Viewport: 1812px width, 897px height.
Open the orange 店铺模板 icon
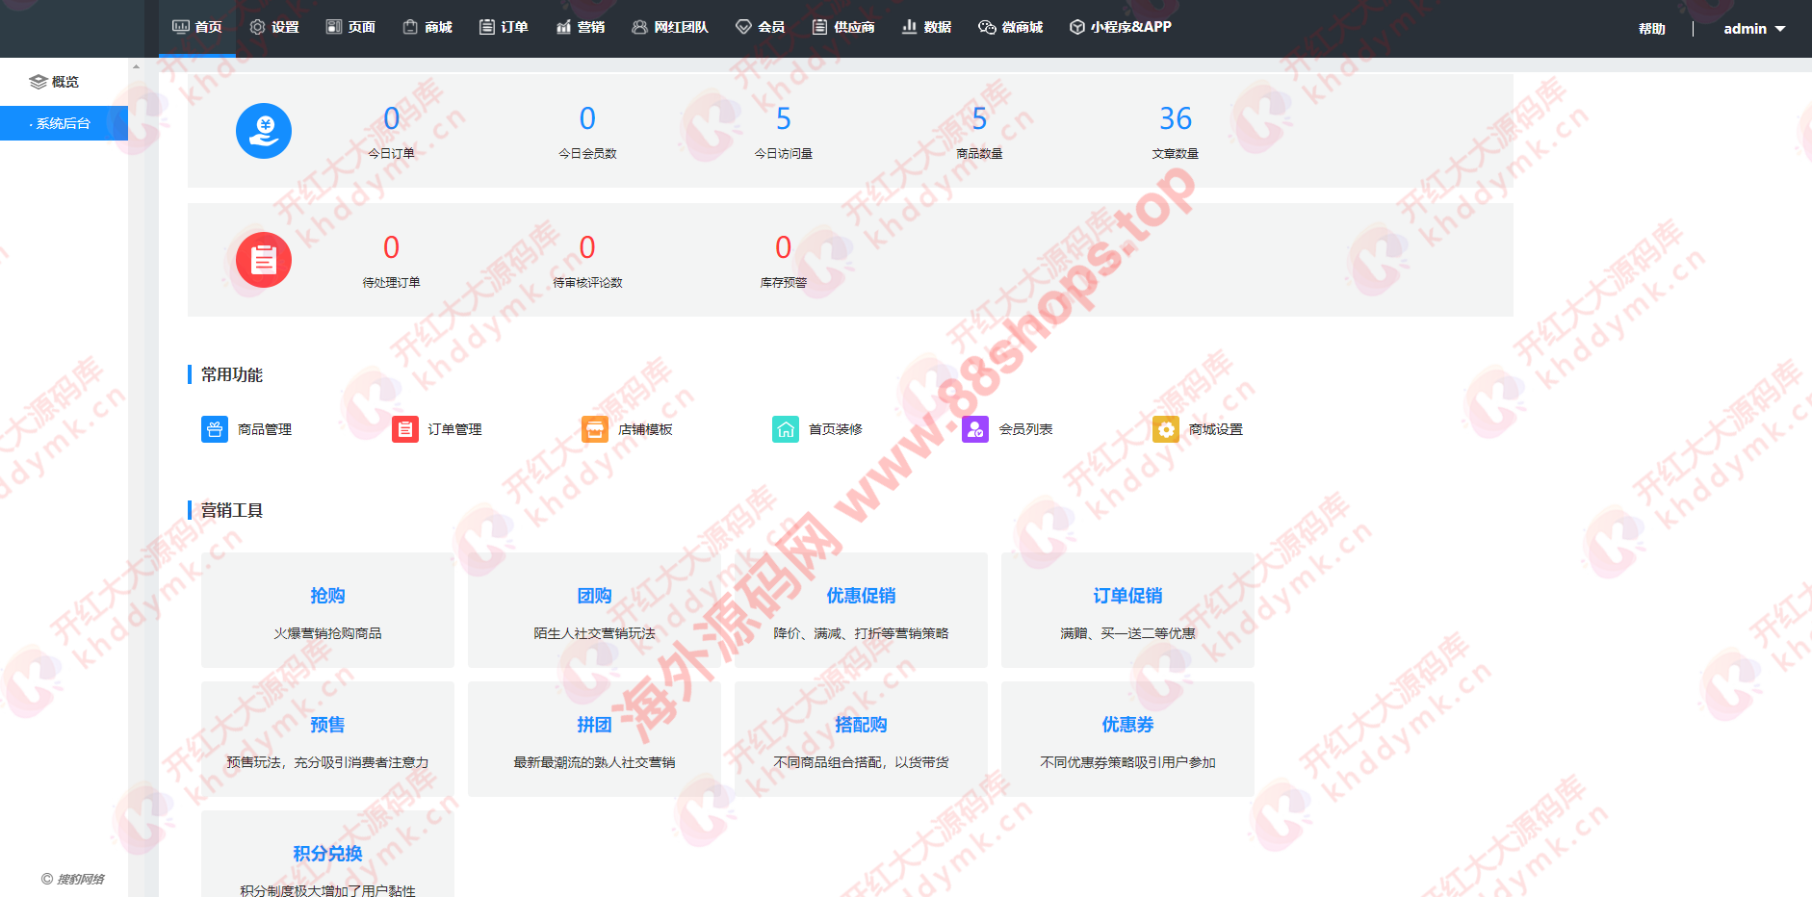tap(594, 429)
